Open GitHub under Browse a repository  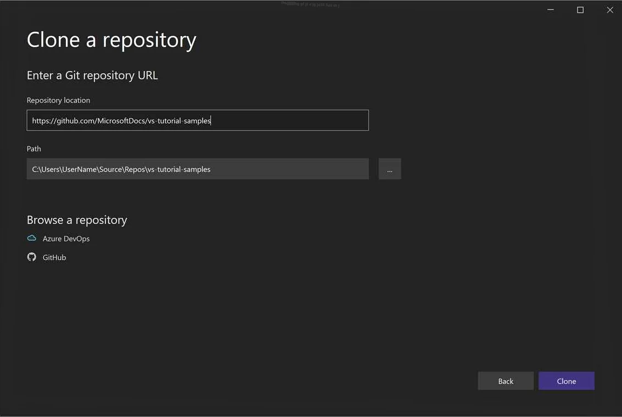(x=54, y=257)
